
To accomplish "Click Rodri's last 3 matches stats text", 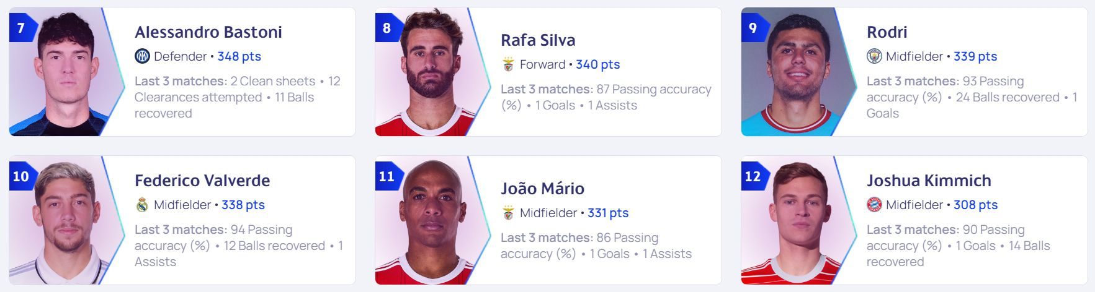I will pyautogui.click(x=972, y=97).
